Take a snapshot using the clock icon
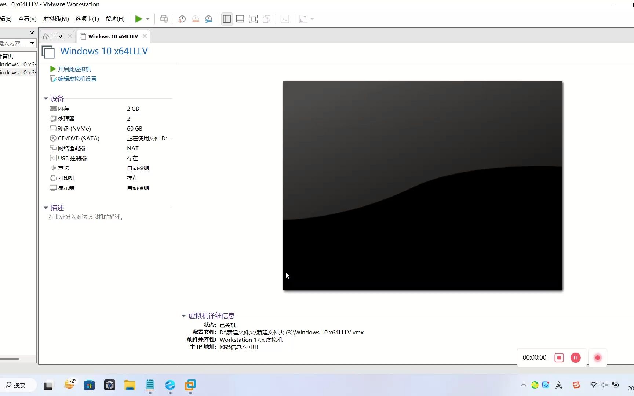Viewport: 634px width, 396px height. point(182,19)
